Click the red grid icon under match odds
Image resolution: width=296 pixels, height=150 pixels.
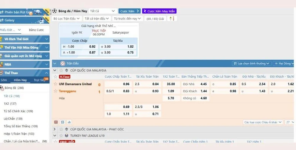tap(56, 122)
